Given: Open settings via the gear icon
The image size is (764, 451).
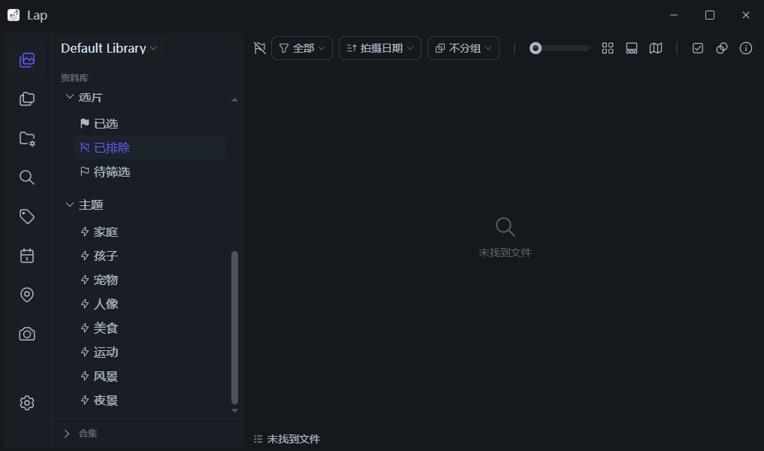Looking at the screenshot, I should click(27, 403).
